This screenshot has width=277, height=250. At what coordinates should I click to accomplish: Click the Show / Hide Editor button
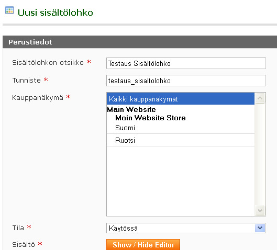[x=143, y=245]
